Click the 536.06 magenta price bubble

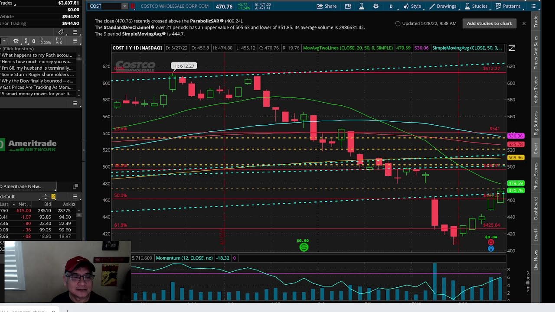[516, 136]
